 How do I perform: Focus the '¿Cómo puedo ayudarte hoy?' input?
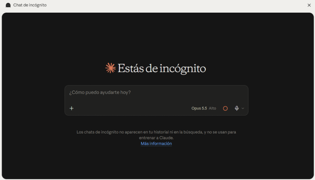coord(156,92)
